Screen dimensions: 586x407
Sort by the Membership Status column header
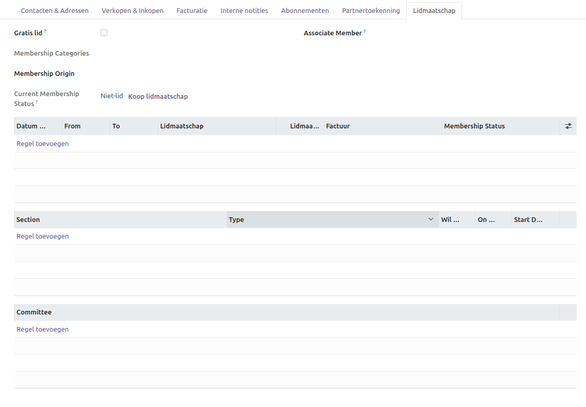tap(474, 126)
